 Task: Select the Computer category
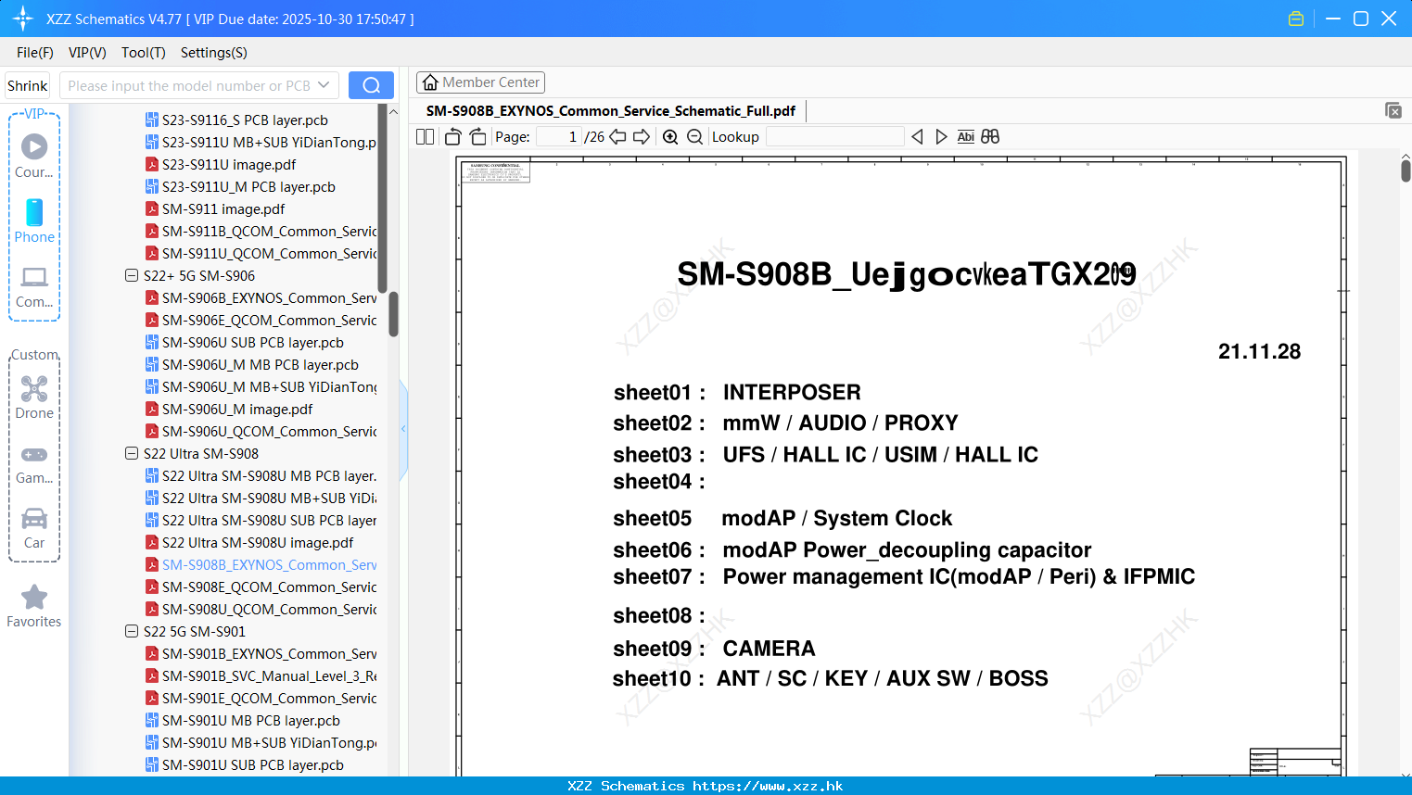tap(34, 287)
